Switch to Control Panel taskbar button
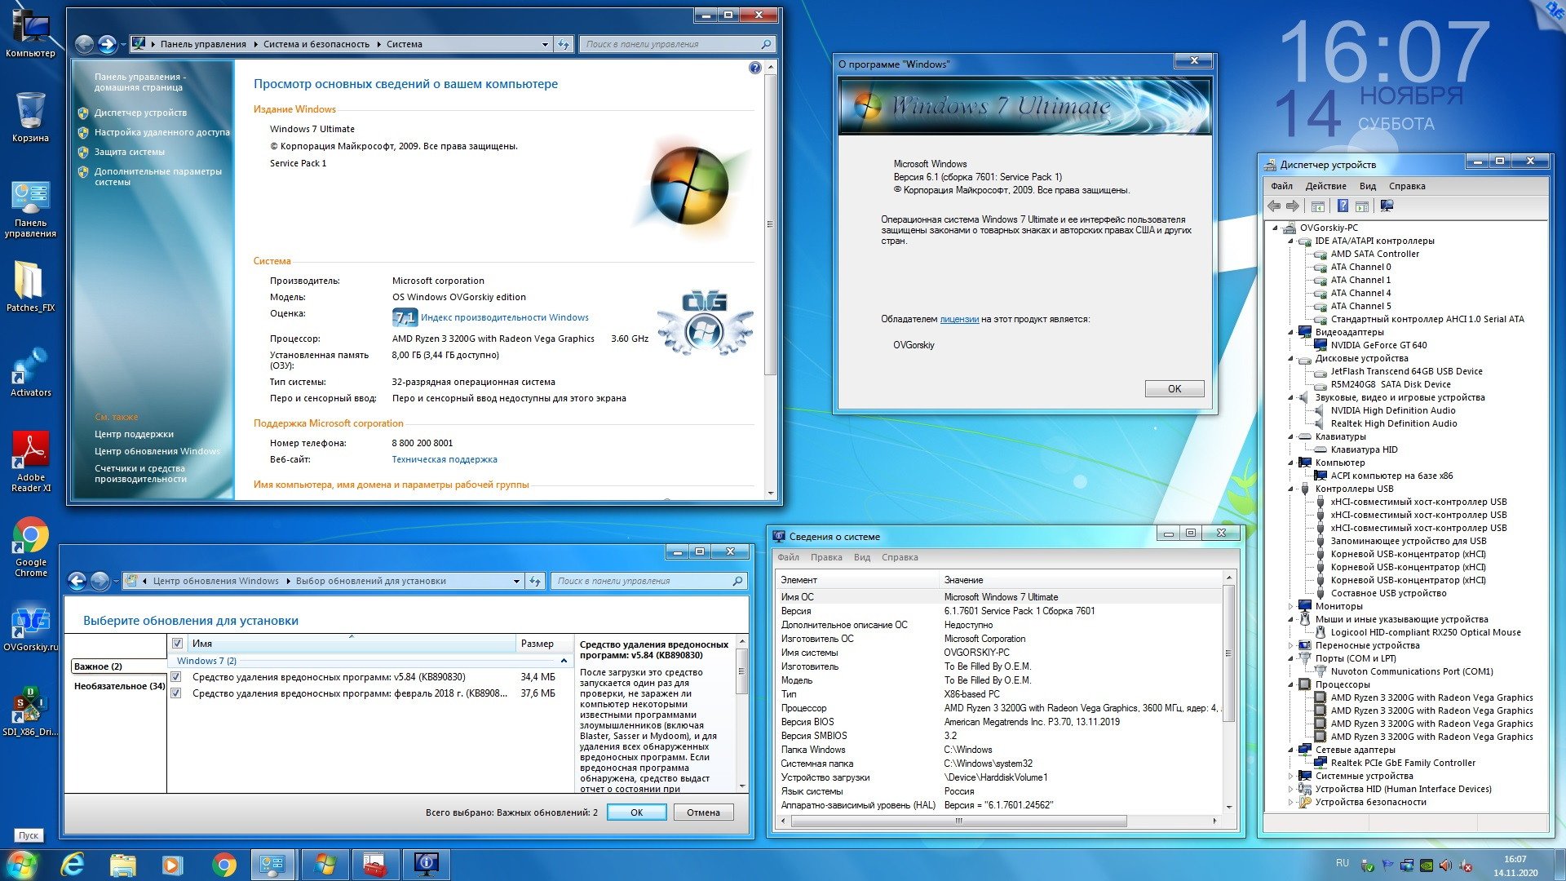Screen dimensions: 1566x881 pyautogui.click(x=272, y=865)
